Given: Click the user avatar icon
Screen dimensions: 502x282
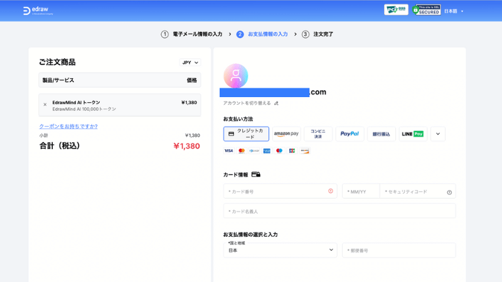Looking at the screenshot, I should pyautogui.click(x=236, y=76).
